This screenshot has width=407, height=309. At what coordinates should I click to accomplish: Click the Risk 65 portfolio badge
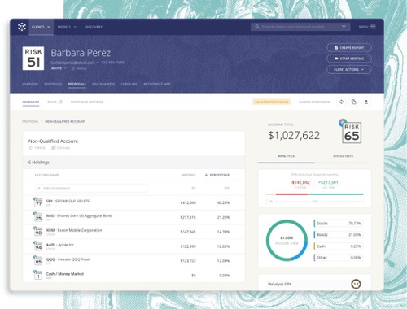click(352, 133)
